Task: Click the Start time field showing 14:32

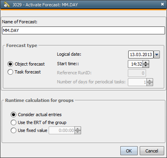Action: coord(135,64)
